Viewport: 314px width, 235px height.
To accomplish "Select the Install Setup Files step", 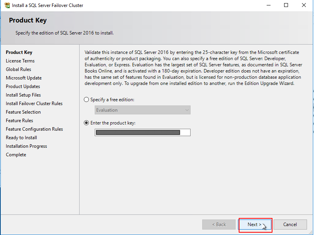I will [x=23, y=95].
